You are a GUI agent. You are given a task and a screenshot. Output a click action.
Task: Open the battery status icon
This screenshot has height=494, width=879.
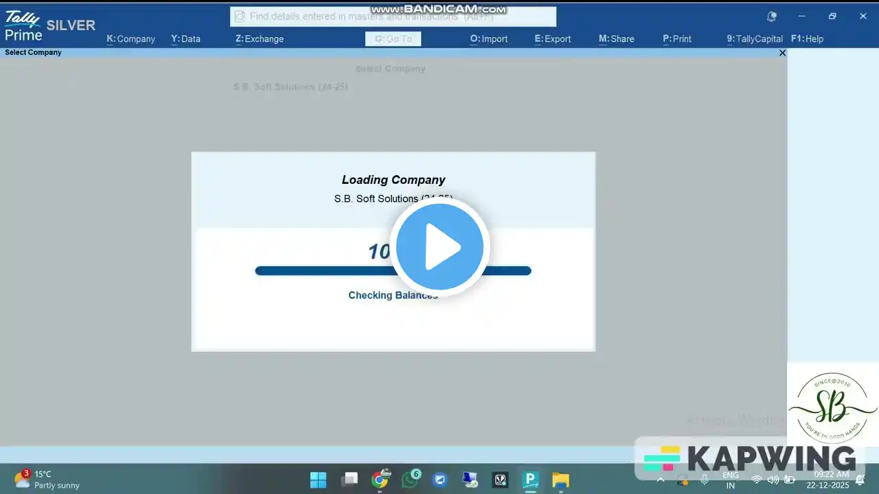click(790, 480)
